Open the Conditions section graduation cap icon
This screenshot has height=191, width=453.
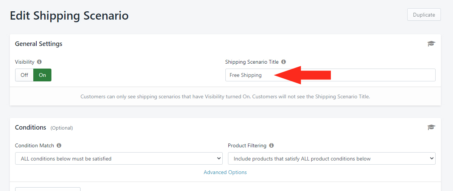click(431, 127)
